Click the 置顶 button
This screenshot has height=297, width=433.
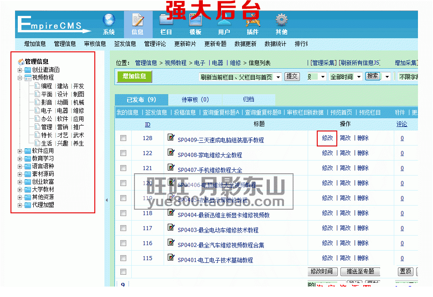pyautogui.click(x=406, y=272)
